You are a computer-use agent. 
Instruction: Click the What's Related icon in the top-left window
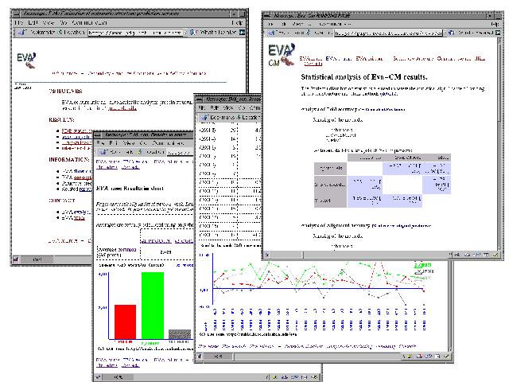(191, 34)
